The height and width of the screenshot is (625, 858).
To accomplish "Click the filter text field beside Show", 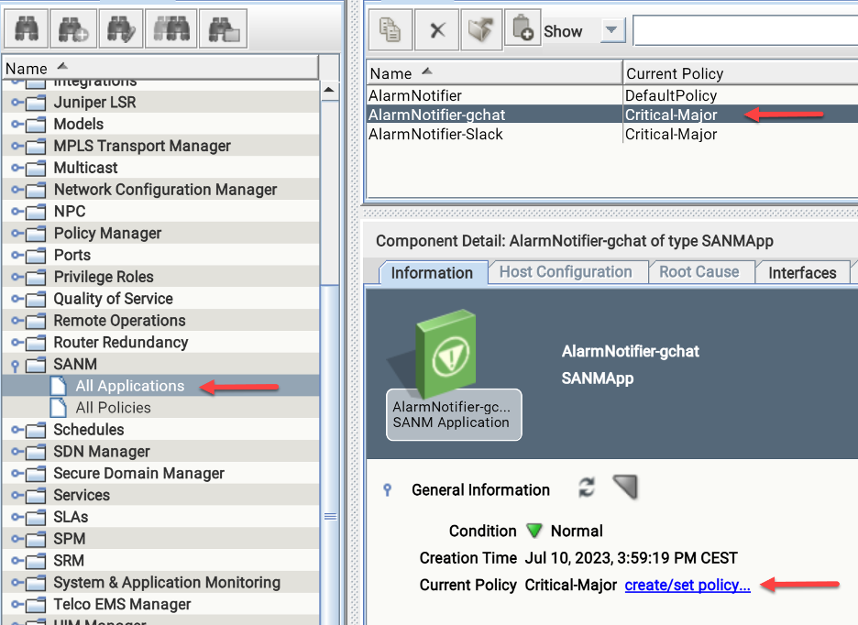I will click(744, 31).
